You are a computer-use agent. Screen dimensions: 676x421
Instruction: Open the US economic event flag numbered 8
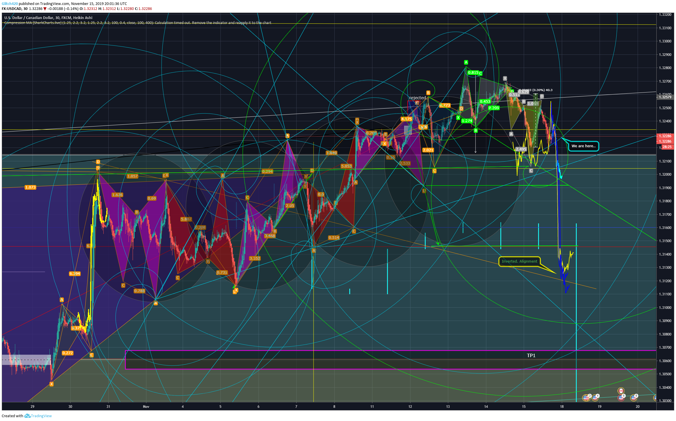(634, 398)
